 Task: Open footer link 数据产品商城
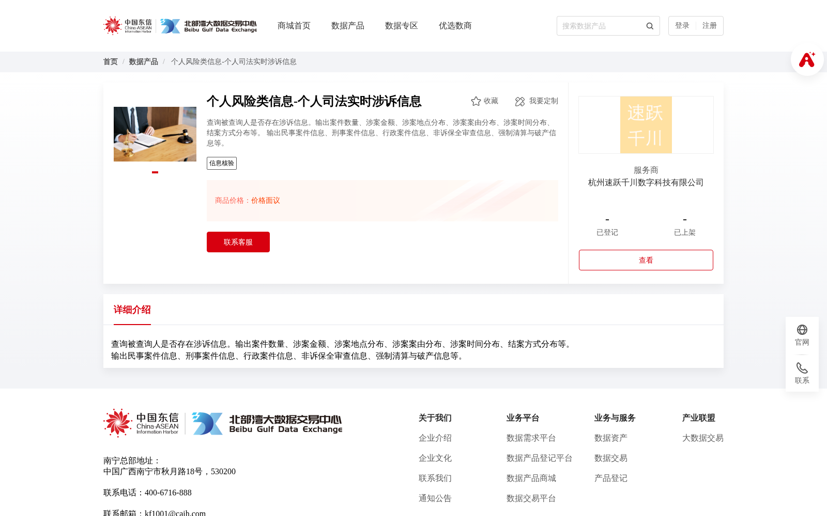click(531, 478)
